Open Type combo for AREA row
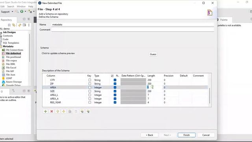This screenshot has height=142, width=252. click(x=102, y=88)
